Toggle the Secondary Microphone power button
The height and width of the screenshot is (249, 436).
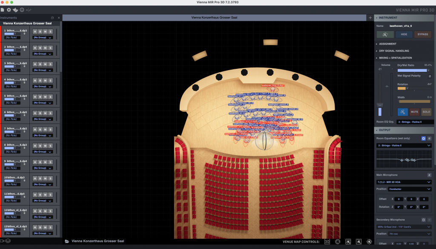[x=424, y=220]
